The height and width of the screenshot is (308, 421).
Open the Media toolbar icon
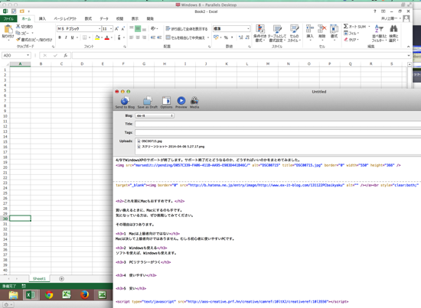194,102
